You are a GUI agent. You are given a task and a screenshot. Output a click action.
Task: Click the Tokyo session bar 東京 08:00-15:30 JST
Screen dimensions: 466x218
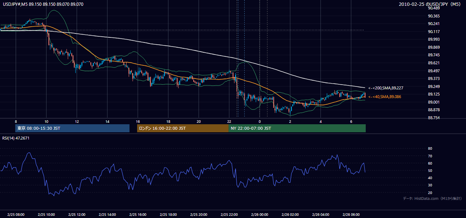[73, 128]
